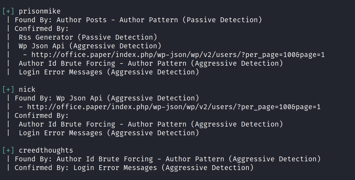Click creedthoughts Found By: Author Id Brute Forcing line
355x180 pixels.
point(167,159)
